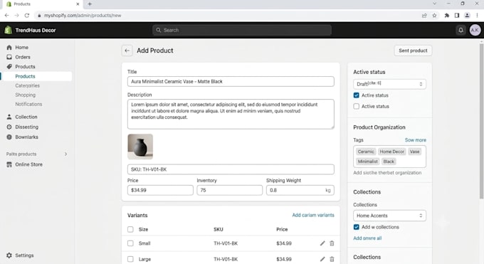Click the Bownlarks icon in the sidebar

9,137
